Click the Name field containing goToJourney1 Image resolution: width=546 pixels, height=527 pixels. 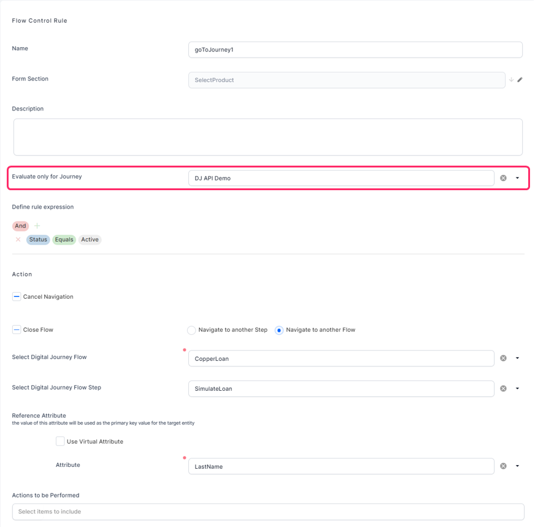click(355, 50)
